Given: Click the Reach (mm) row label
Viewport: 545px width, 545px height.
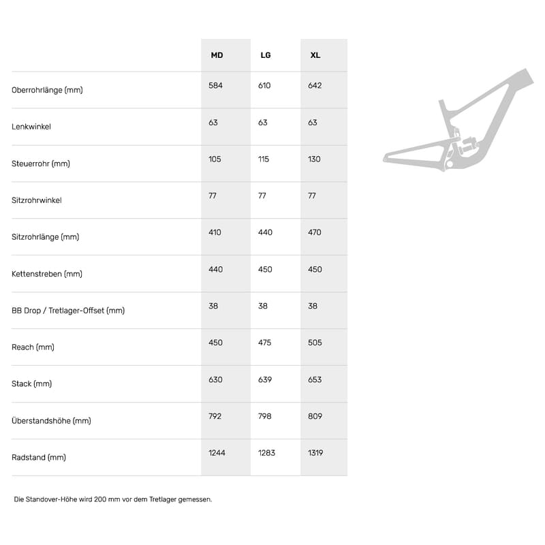Looking at the screenshot, I should 33,347.
